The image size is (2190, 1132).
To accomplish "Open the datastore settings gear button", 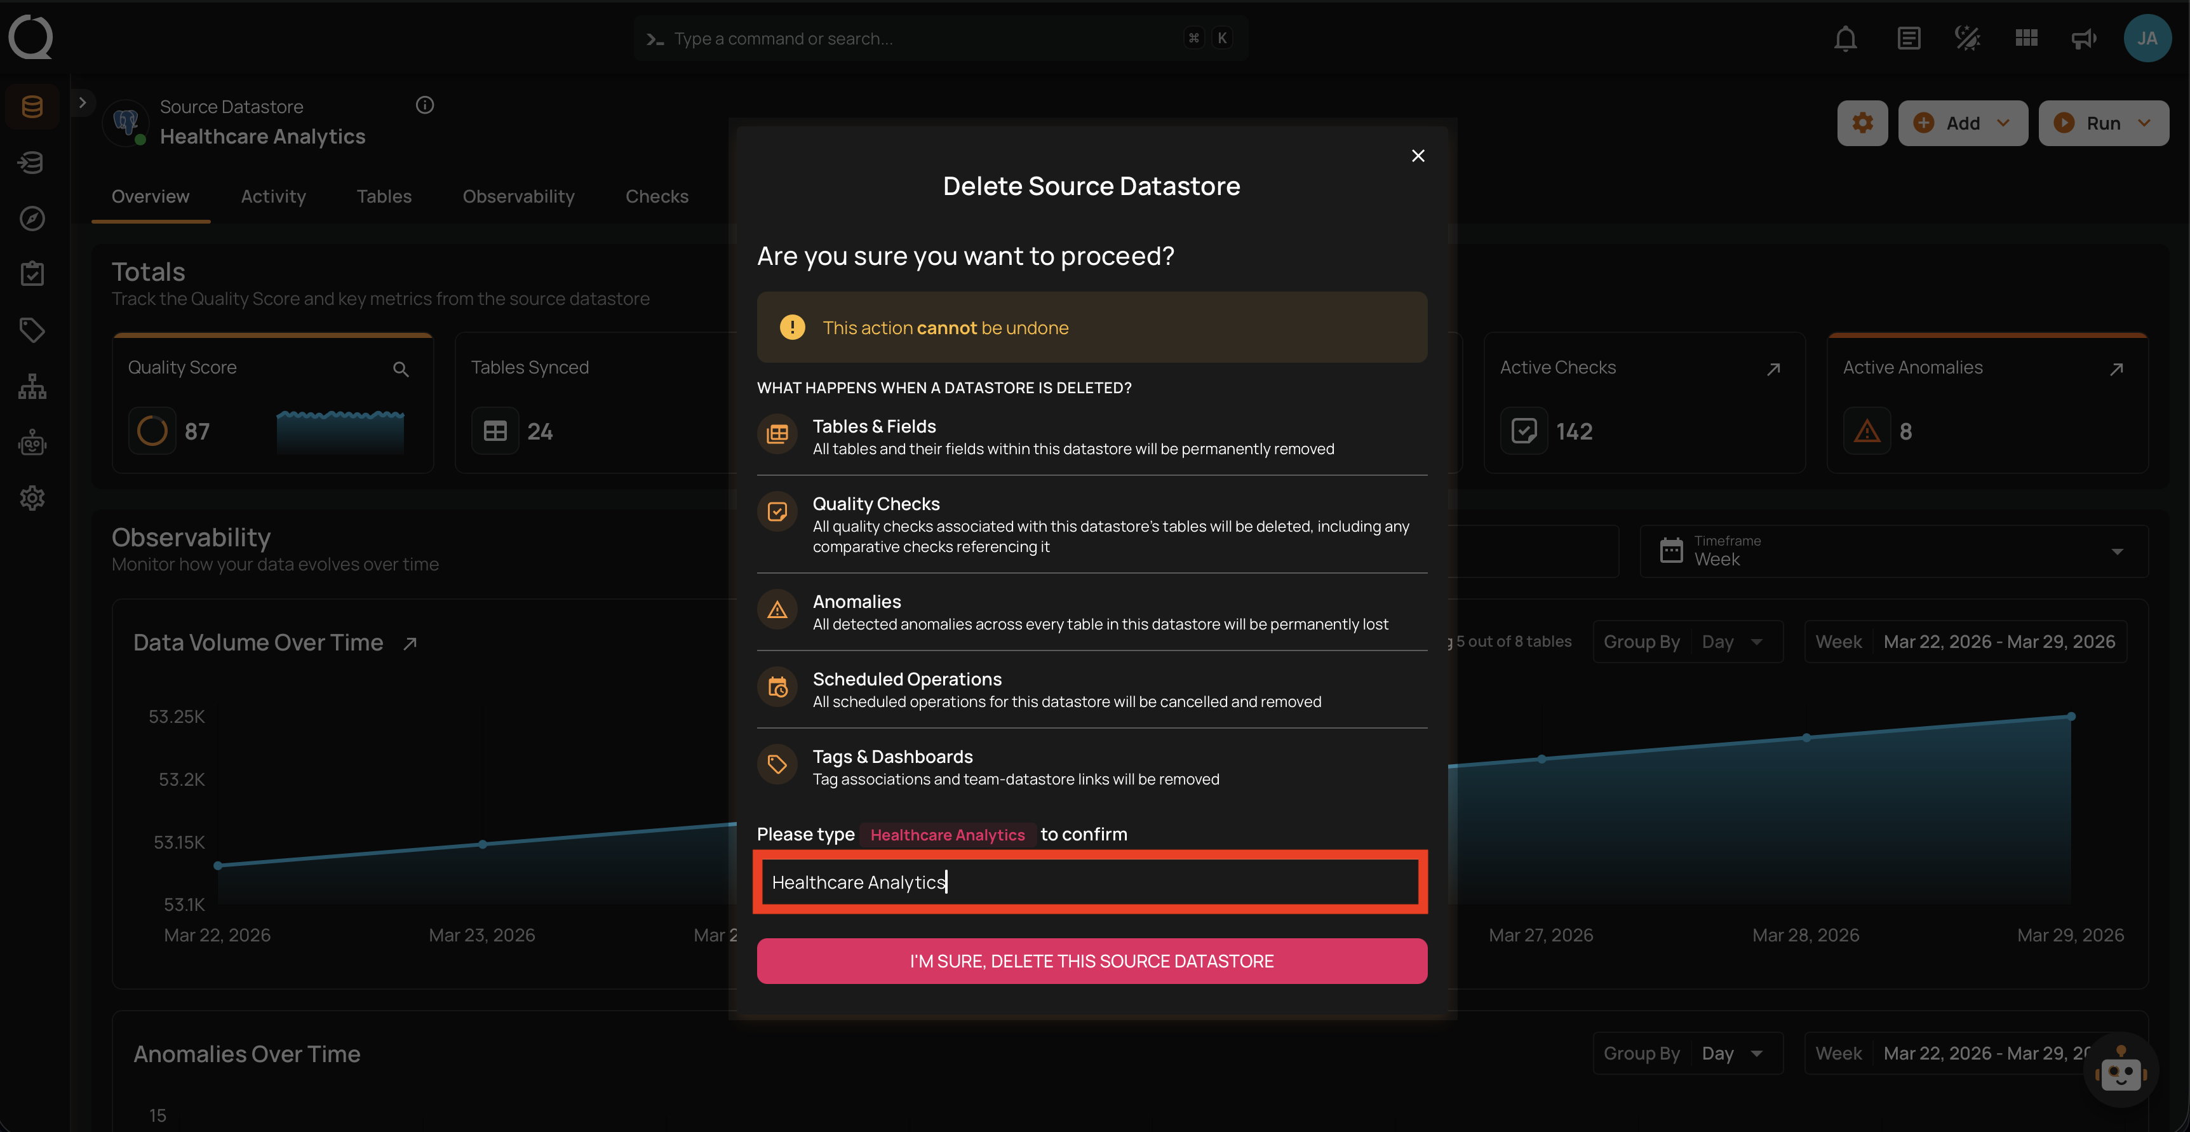I will click(1862, 123).
